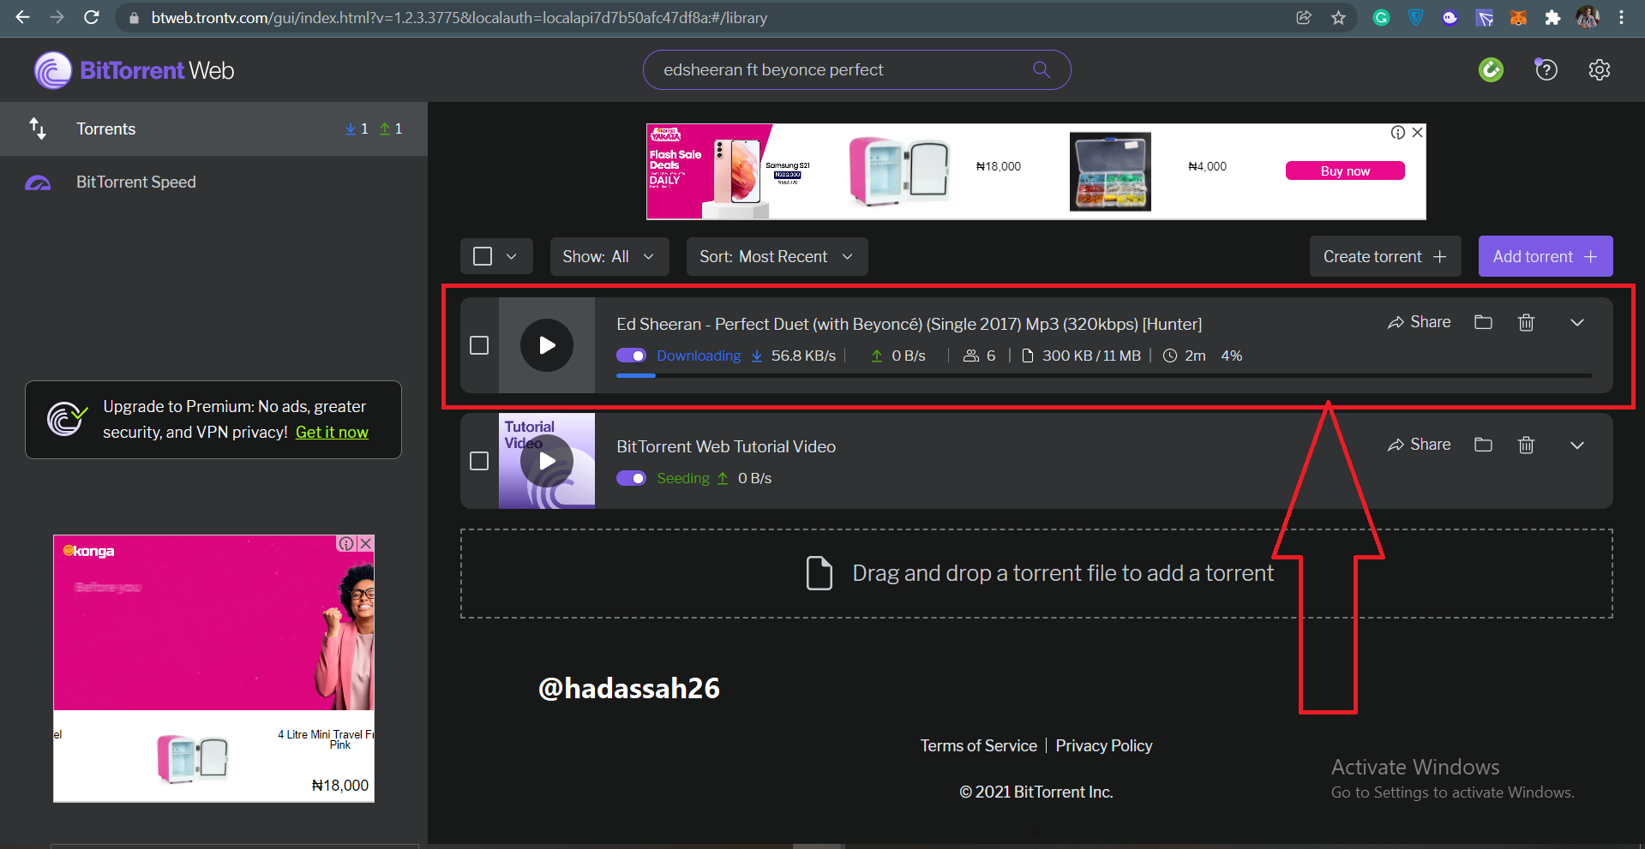Click the Add torrent button

point(1545,256)
